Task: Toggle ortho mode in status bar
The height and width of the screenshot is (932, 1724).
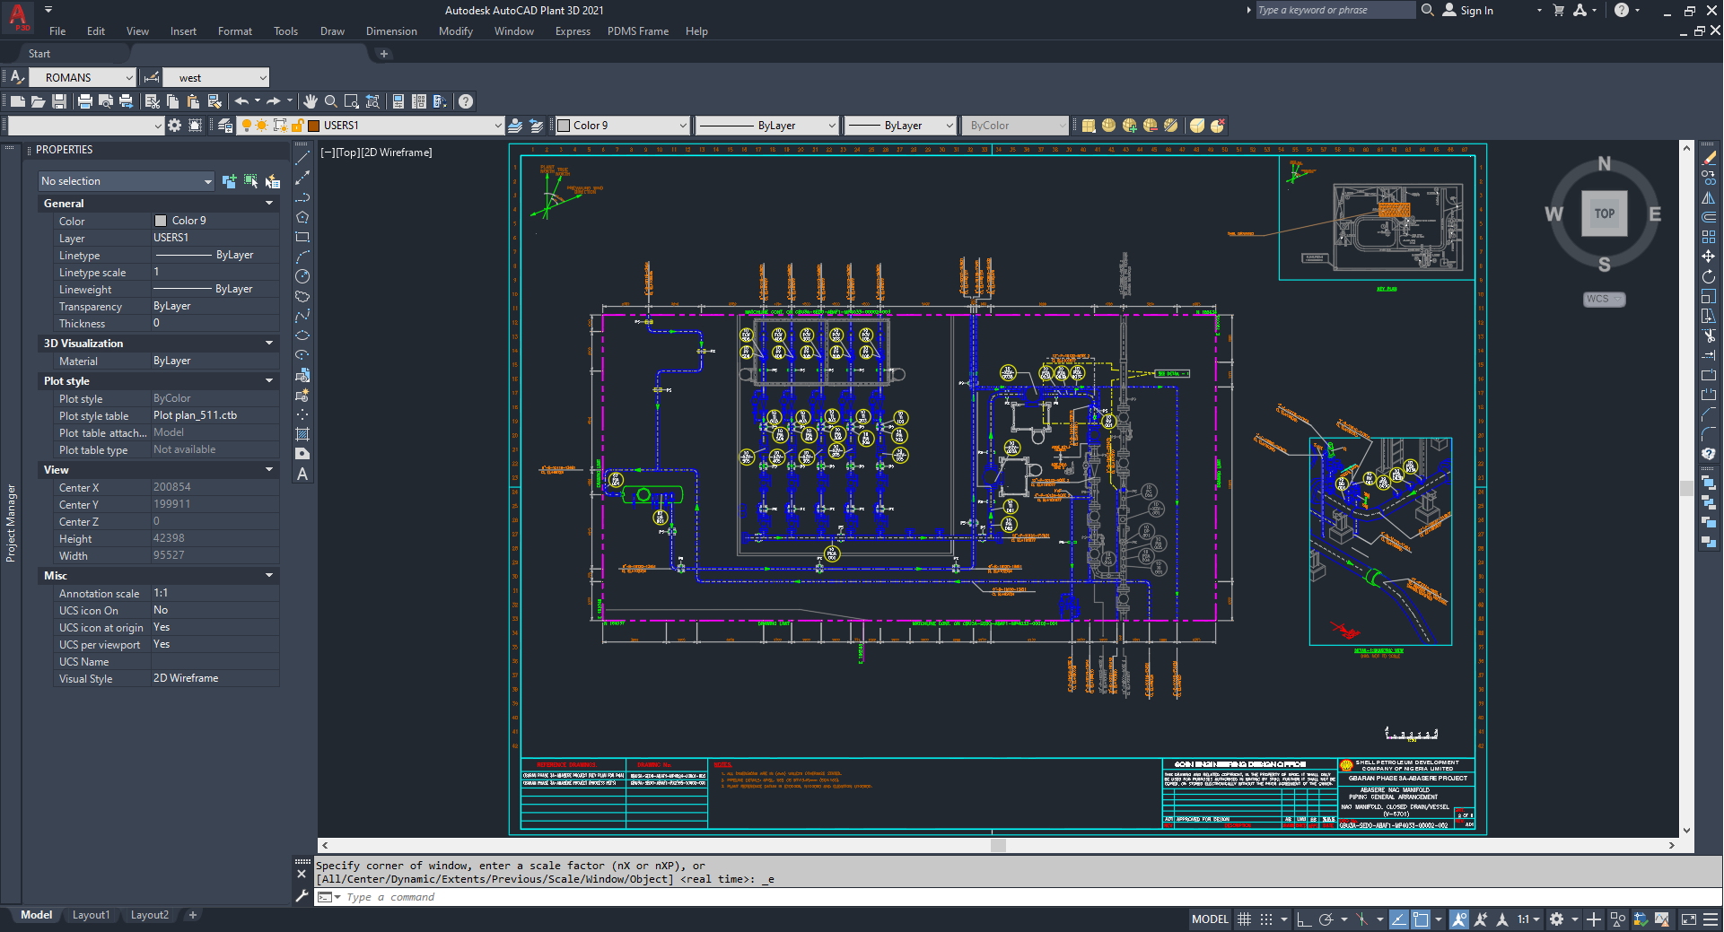Action: [1304, 919]
